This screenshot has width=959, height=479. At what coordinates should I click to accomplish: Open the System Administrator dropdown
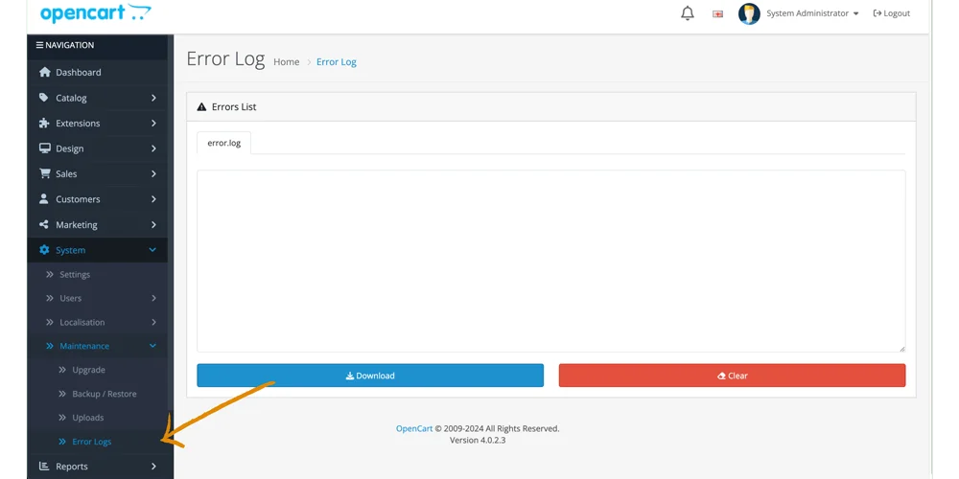[x=813, y=13]
